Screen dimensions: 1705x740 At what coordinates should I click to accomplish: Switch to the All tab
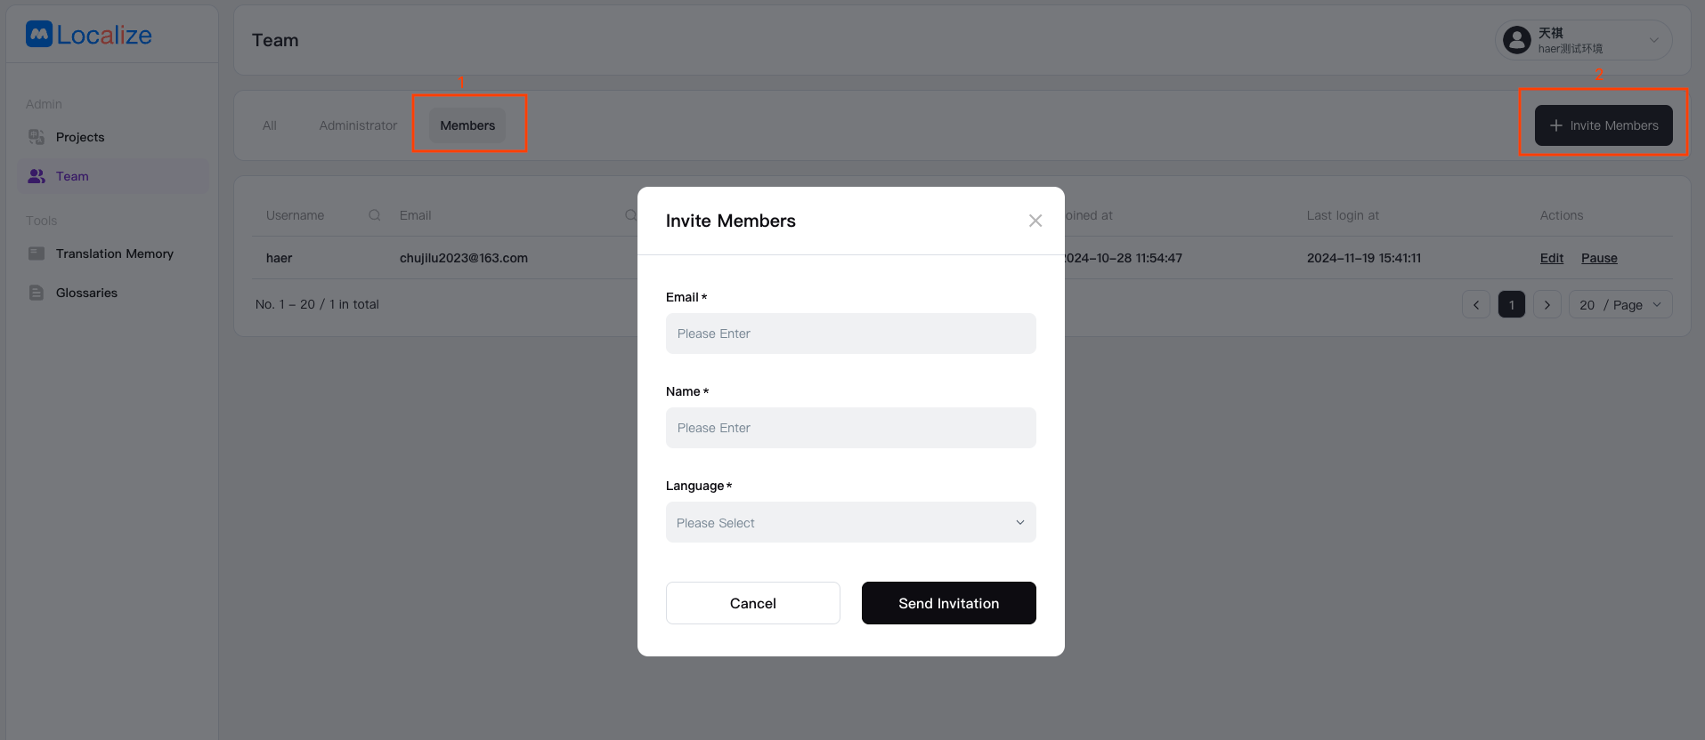pos(270,125)
